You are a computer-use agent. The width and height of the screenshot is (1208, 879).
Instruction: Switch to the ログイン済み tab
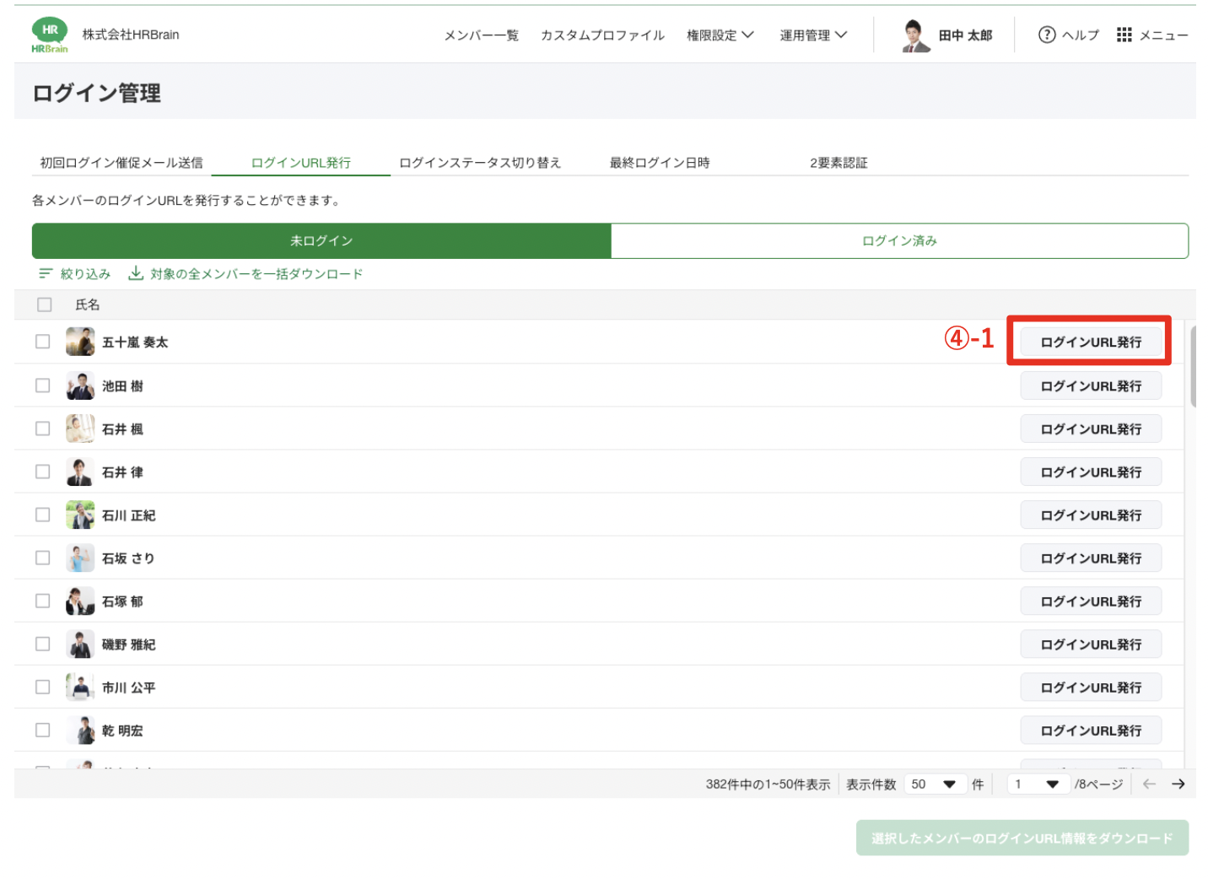pyautogui.click(x=899, y=241)
